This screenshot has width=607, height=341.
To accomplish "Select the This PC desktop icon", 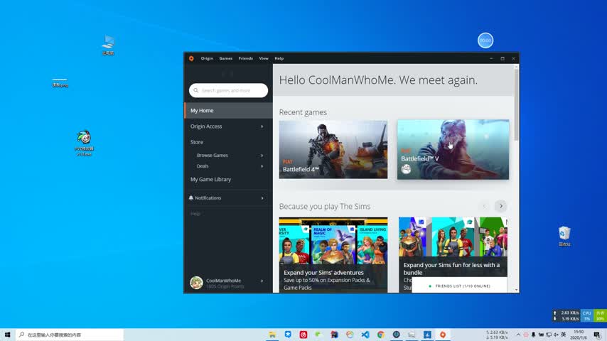I will 108,45.
